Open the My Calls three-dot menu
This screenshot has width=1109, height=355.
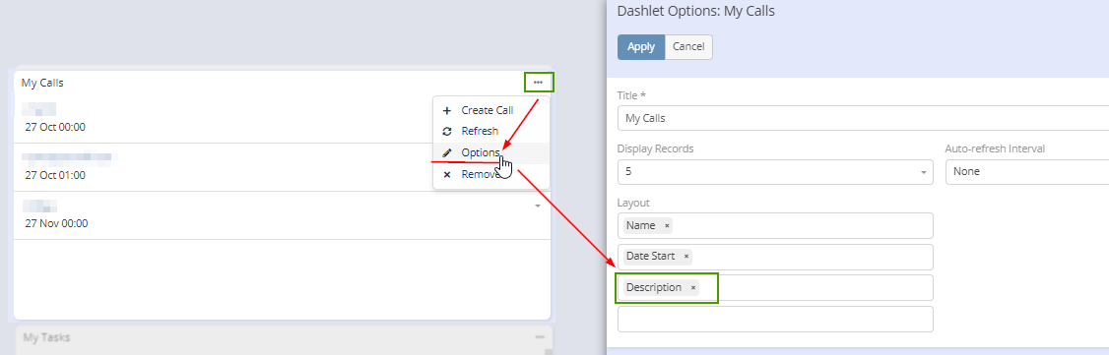[539, 83]
